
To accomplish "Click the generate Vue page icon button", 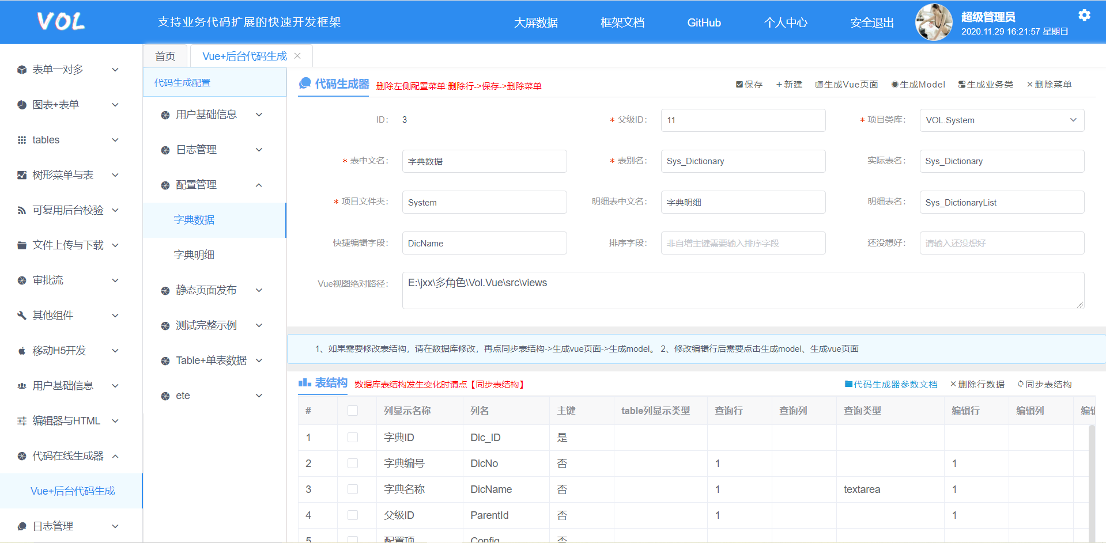I will point(818,85).
